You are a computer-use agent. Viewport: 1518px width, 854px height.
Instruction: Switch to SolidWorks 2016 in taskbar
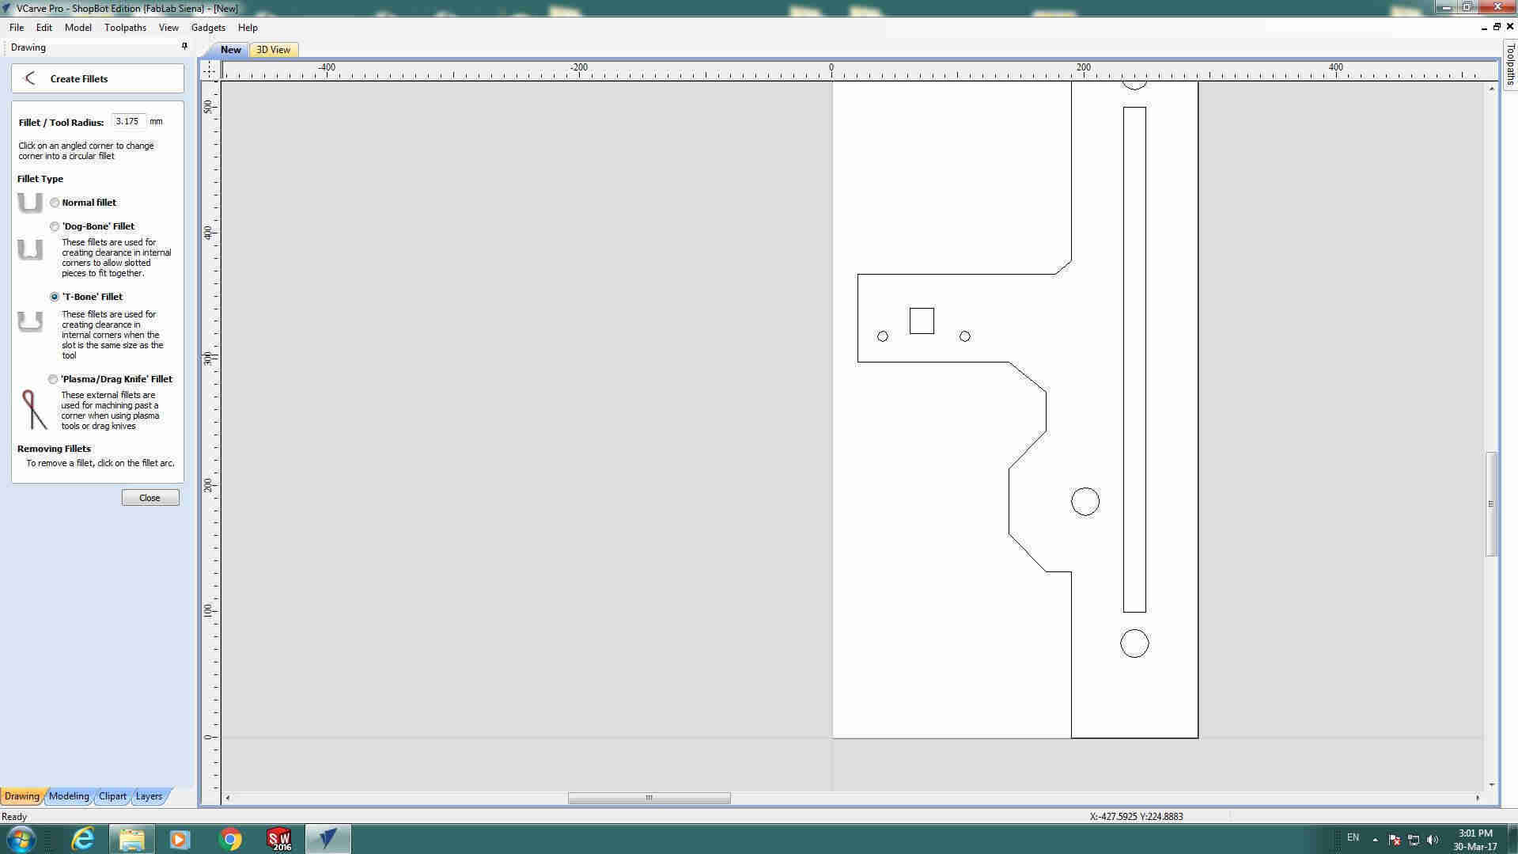tap(279, 839)
